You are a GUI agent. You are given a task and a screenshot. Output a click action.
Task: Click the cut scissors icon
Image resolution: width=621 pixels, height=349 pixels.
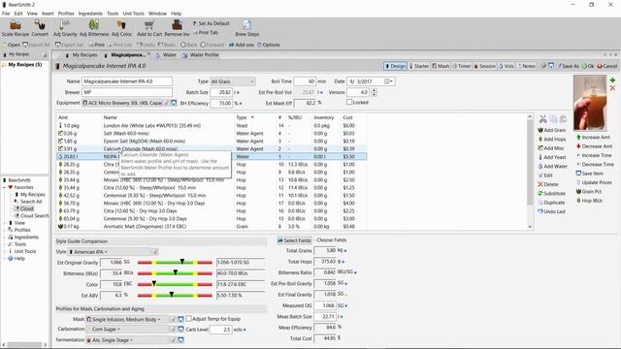pos(542,119)
